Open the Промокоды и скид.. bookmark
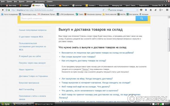 [x=28, y=14]
